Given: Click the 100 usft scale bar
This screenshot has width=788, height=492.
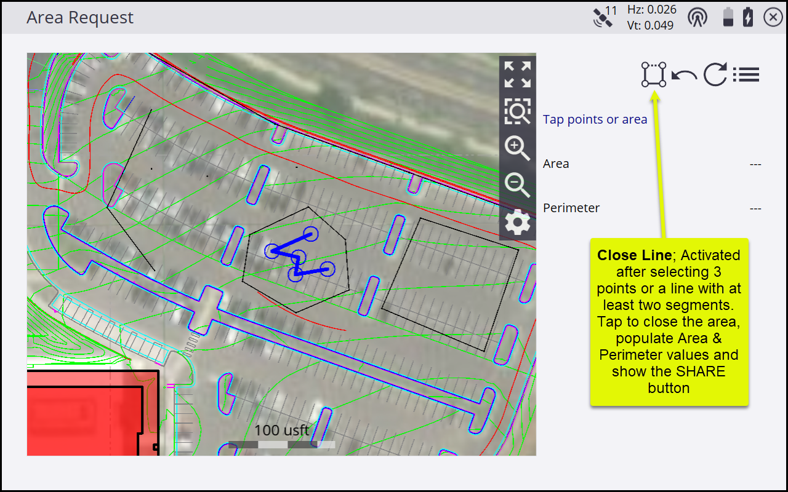Looking at the screenshot, I should 282,443.
